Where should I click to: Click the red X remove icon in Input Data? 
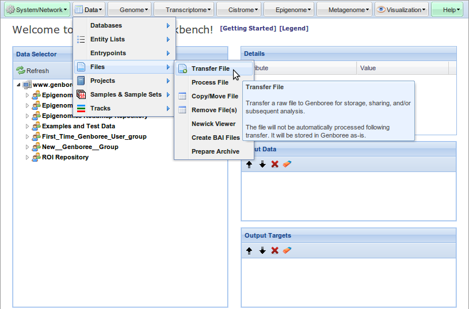pos(275,164)
